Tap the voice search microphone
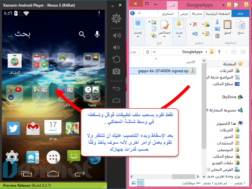The image size is (252, 189). pos(97,34)
